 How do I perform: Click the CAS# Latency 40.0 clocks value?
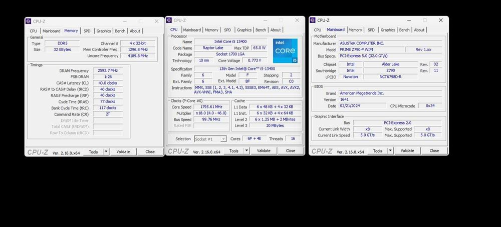coord(108,83)
